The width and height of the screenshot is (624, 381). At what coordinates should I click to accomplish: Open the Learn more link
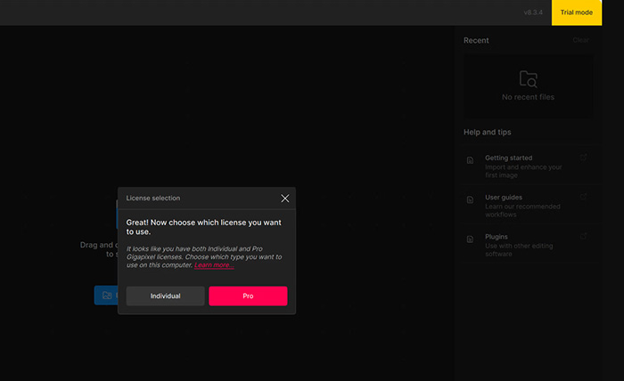(214, 265)
